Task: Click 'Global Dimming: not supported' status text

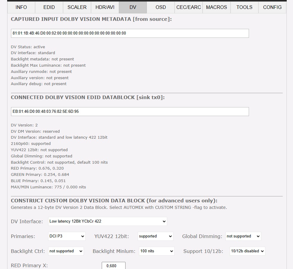Action: pyautogui.click(x=41, y=156)
